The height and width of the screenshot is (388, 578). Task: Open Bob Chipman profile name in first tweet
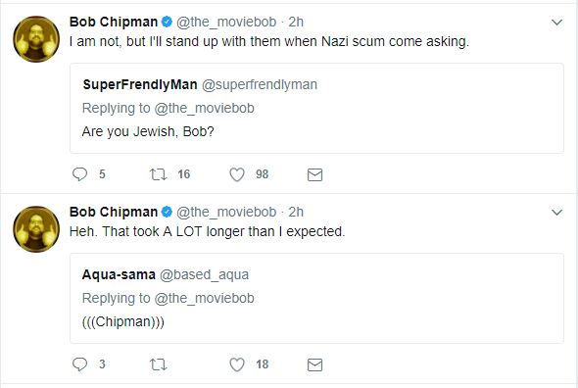[x=114, y=22]
